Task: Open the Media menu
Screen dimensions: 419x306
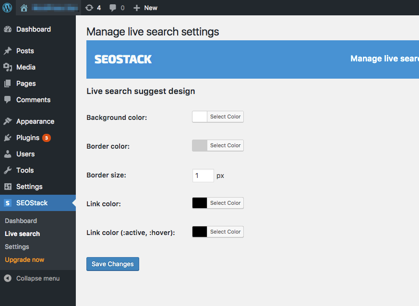Action: [26, 67]
